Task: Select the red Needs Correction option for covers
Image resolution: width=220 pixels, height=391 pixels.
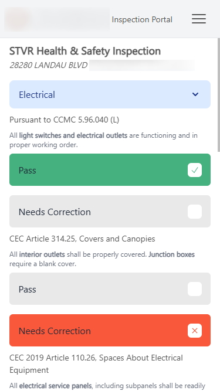Action: click(110, 331)
